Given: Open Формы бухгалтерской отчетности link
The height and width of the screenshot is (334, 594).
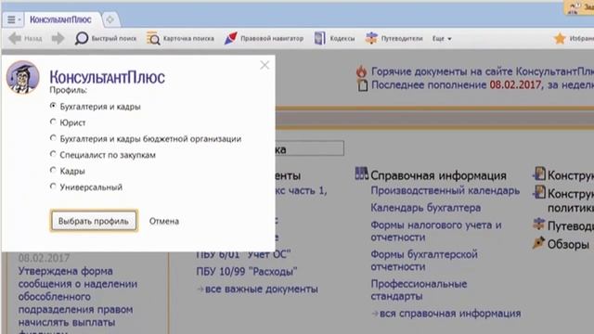Looking at the screenshot, I should (424, 260).
